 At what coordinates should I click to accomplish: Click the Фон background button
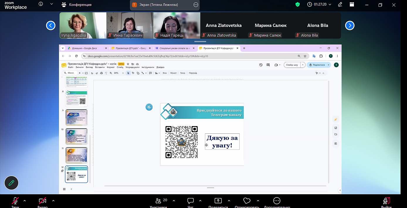click(165, 73)
